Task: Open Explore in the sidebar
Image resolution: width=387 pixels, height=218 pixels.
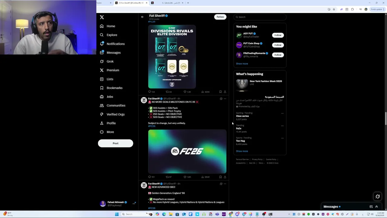Action: [x=109, y=35]
